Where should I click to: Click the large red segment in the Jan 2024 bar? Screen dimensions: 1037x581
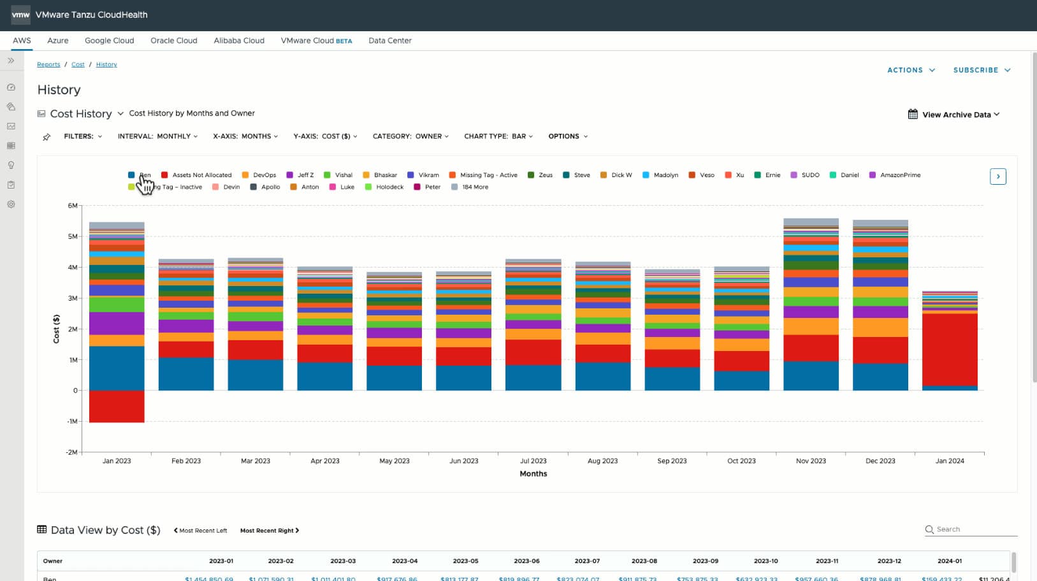coord(950,350)
